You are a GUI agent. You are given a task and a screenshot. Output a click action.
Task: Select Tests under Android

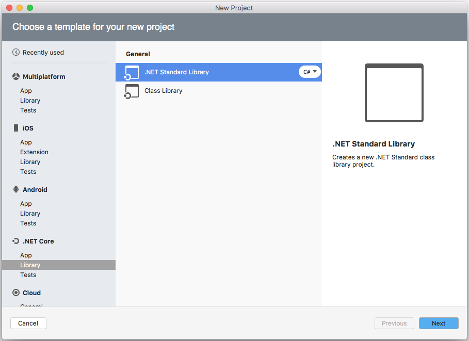[28, 223]
